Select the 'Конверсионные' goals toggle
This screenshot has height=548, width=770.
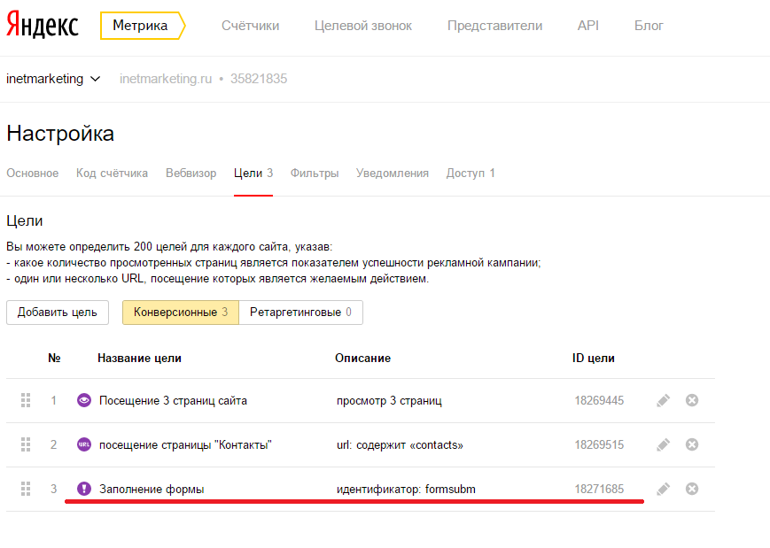click(x=181, y=313)
